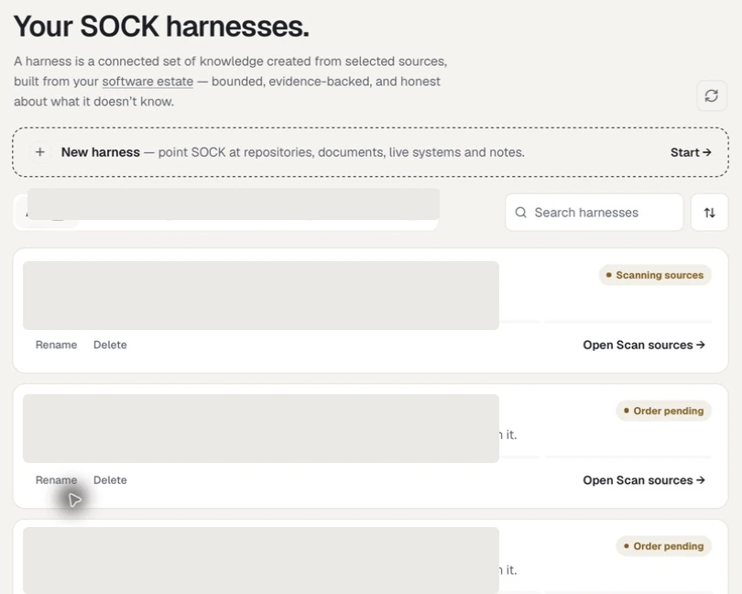The width and height of the screenshot is (742, 594).
Task: Click the sort order arrows icon
Action: click(709, 213)
